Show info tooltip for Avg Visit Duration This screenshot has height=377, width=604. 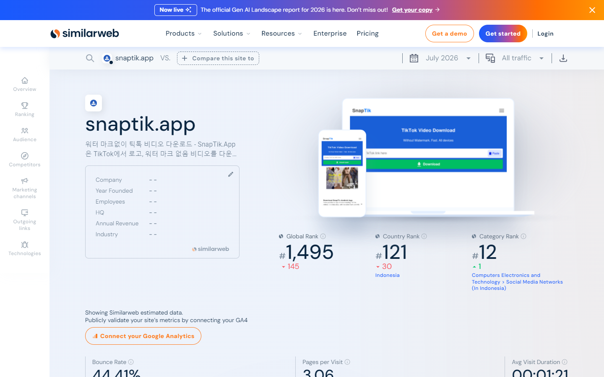565,362
